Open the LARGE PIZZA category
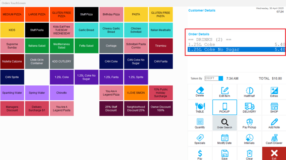Image resolution: width=286 pixels, height=160 pixels. click(37, 15)
